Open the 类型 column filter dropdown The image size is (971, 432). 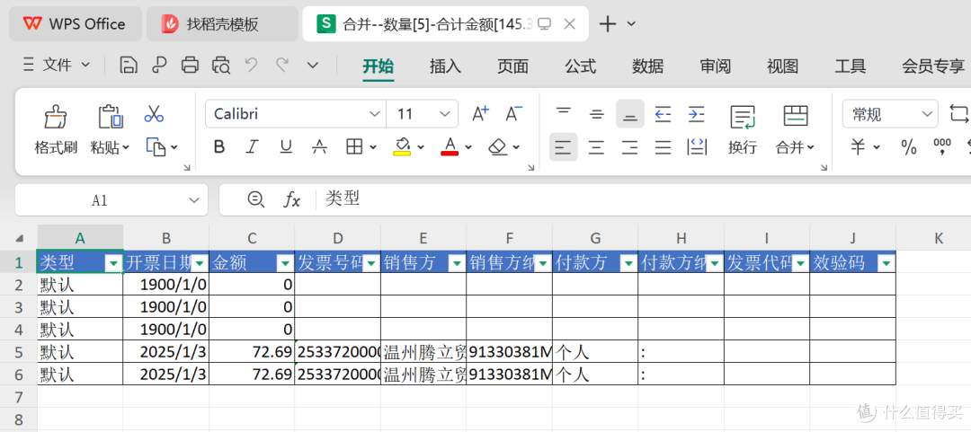click(114, 264)
